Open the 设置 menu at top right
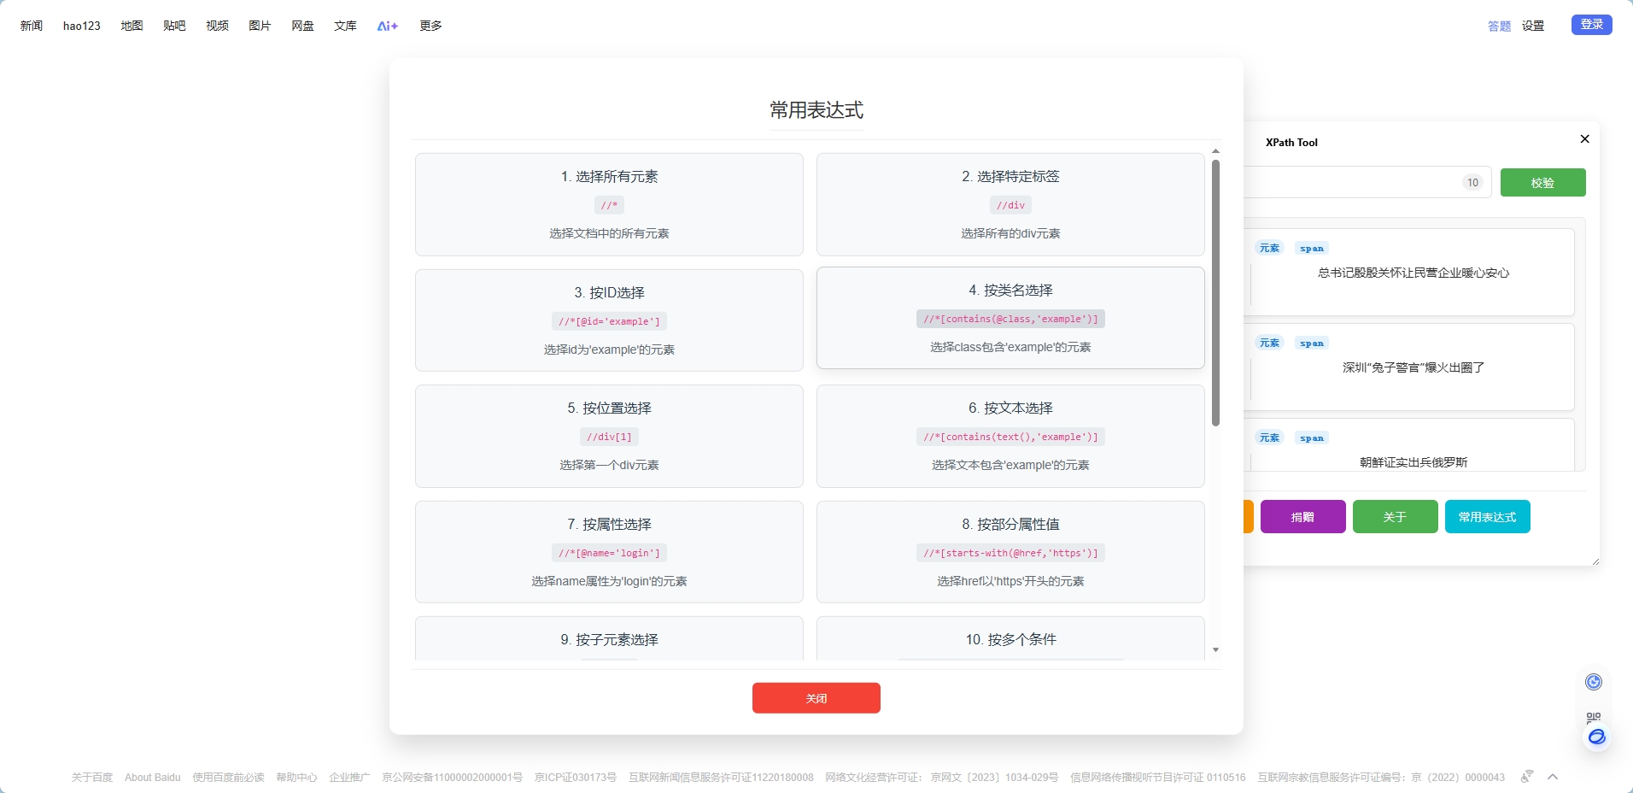Viewport: 1633px width, 793px height. tap(1533, 26)
